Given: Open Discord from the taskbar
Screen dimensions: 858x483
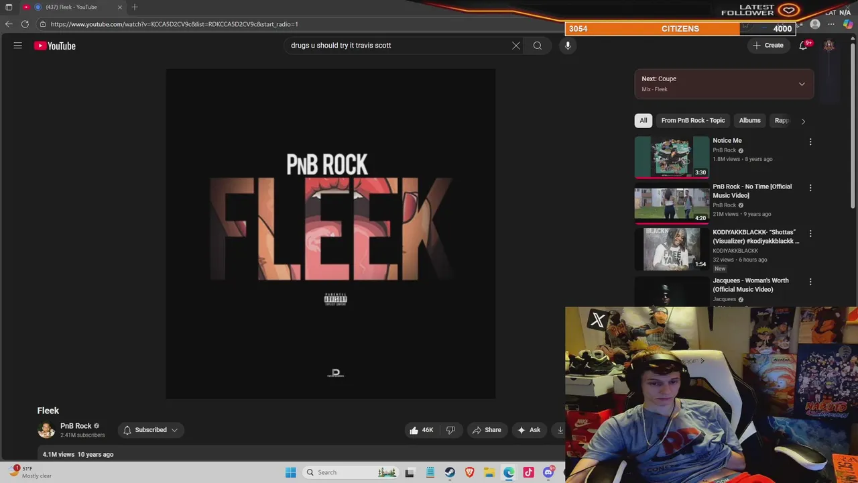Looking at the screenshot, I should 548,472.
